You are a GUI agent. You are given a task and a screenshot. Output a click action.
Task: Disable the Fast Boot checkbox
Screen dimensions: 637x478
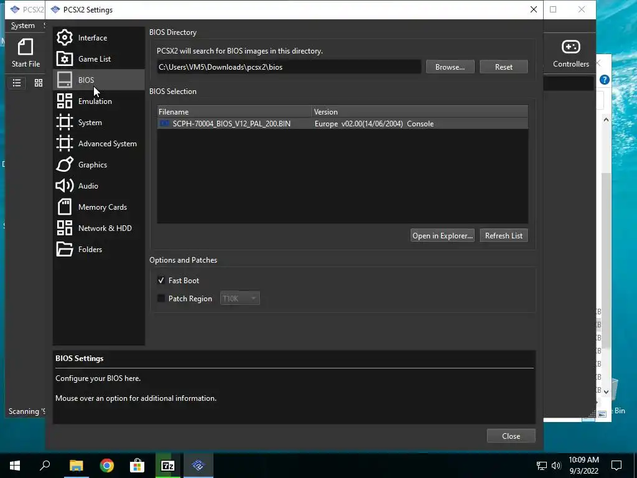161,281
